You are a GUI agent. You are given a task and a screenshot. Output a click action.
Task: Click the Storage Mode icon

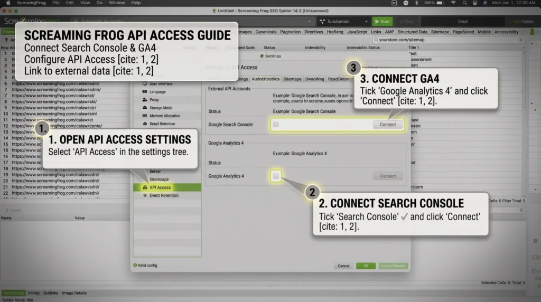pos(145,108)
